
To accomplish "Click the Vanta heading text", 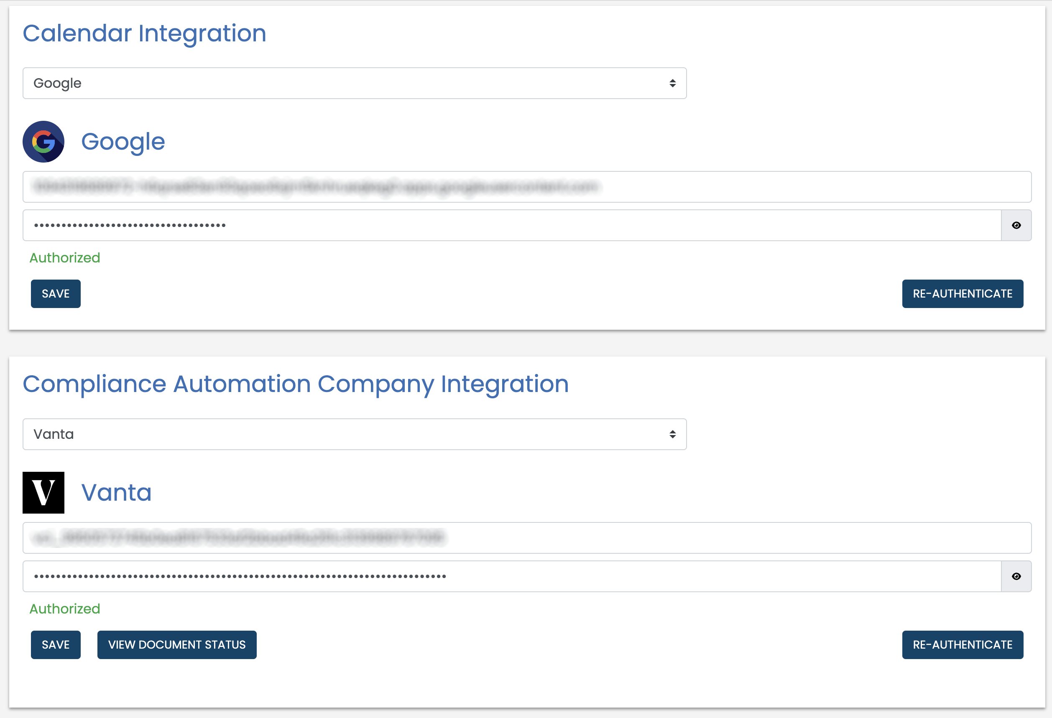I will (x=116, y=492).
